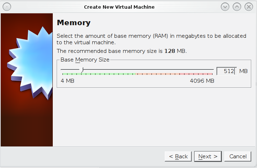Click the orange zone of memory scale
257x168 pixels.
[x=157, y=74]
